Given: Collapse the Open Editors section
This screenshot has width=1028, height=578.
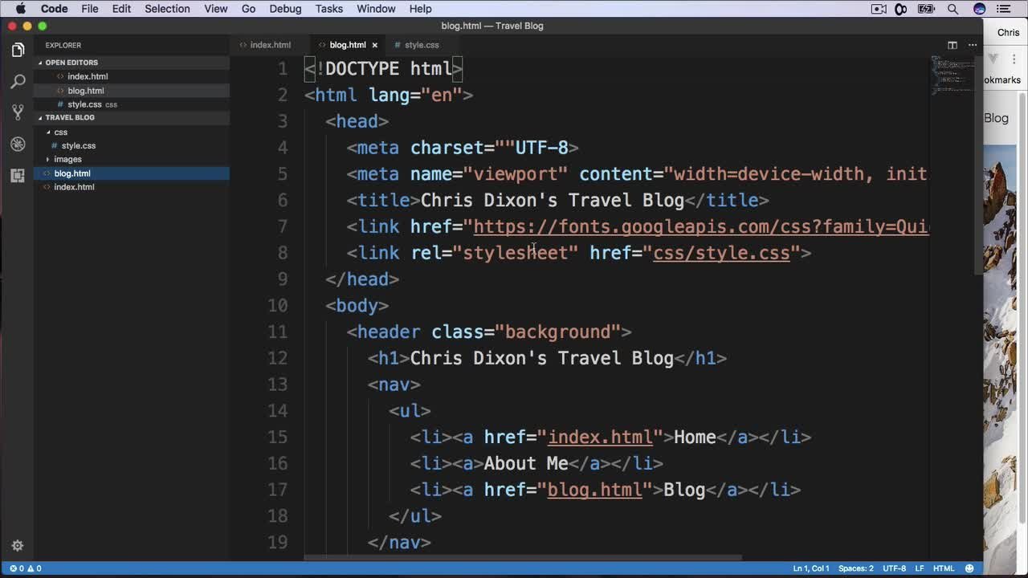Looking at the screenshot, I should 71,63.
